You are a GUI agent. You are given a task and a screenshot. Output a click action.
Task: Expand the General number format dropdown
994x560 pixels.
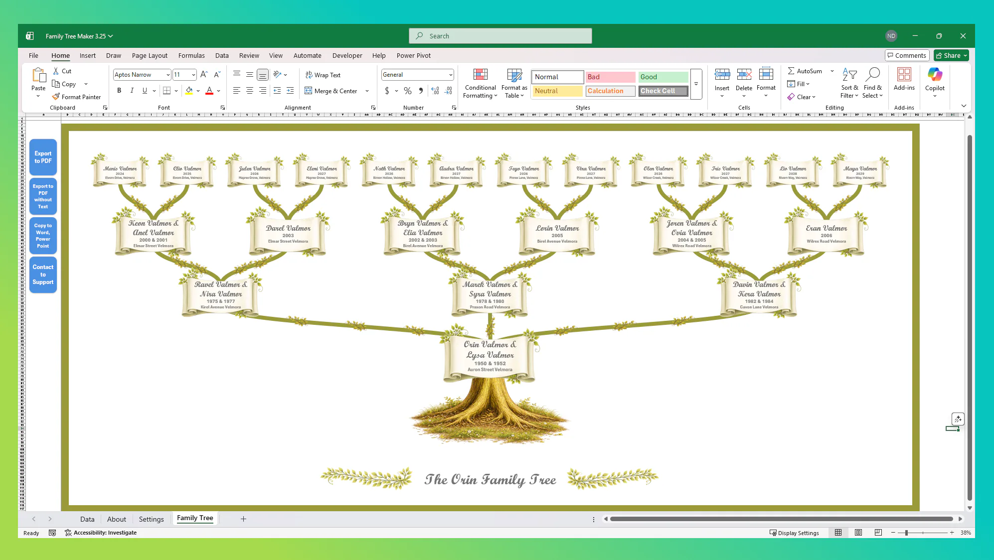pyautogui.click(x=451, y=75)
